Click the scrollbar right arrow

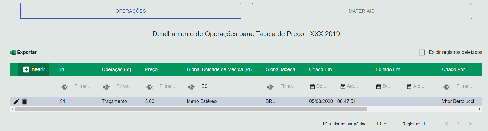pos(479,109)
